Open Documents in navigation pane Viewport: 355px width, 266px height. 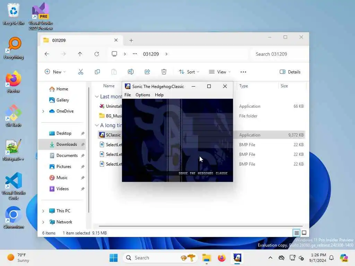pos(63,156)
